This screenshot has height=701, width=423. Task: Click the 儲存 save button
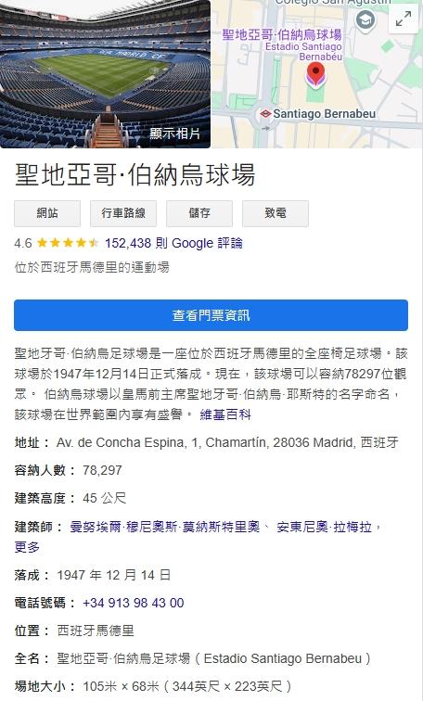pos(199,213)
